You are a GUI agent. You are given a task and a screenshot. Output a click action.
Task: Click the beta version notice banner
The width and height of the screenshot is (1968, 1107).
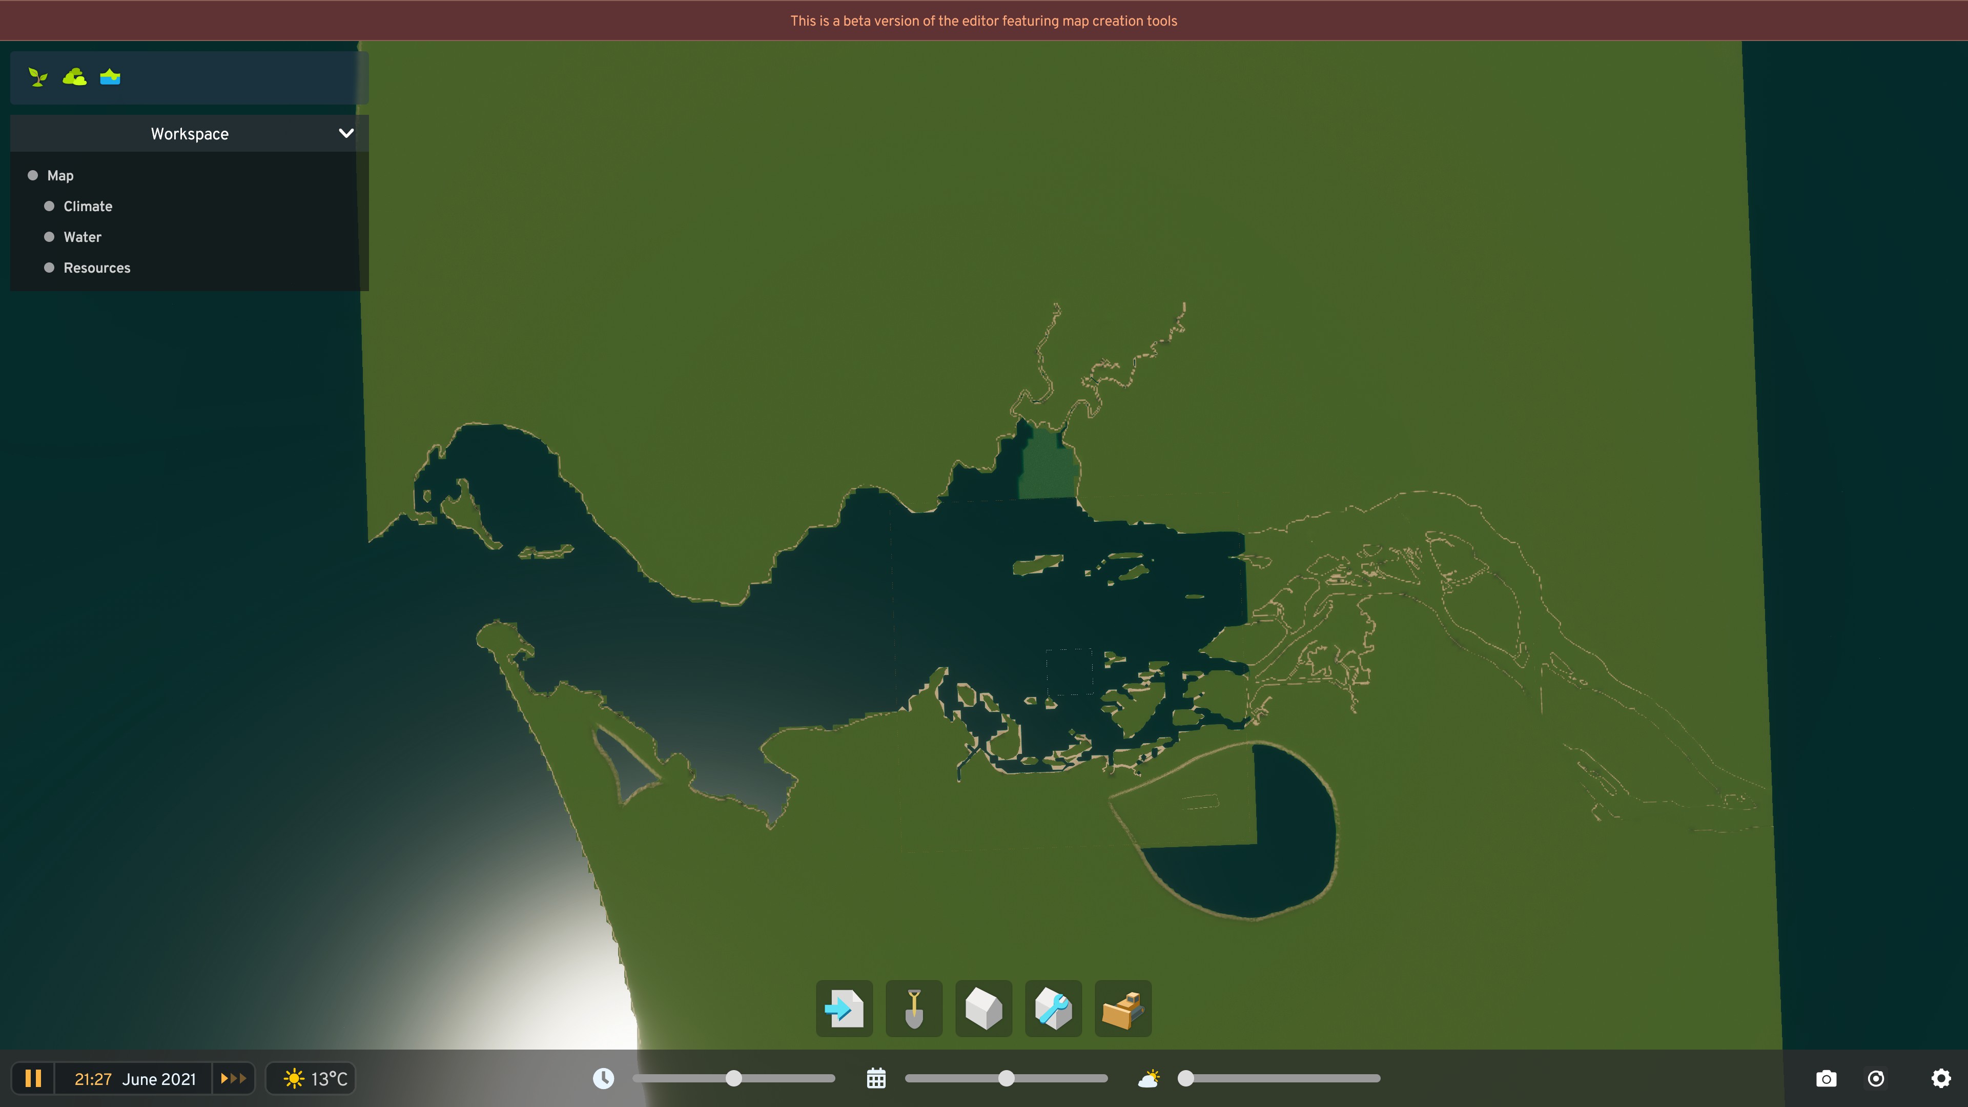[984, 20]
